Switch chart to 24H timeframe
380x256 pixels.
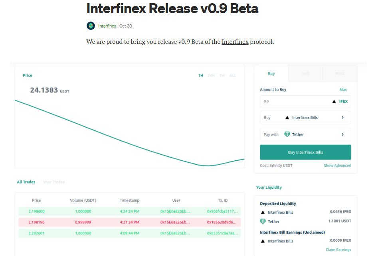(x=211, y=76)
